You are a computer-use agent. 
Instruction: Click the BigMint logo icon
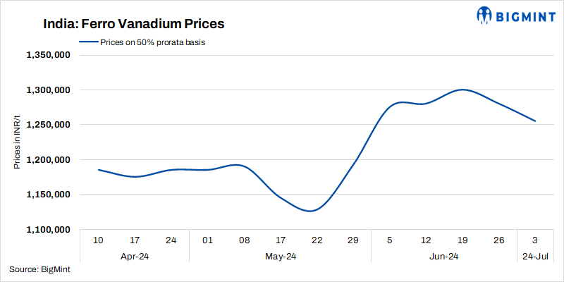[x=484, y=14]
